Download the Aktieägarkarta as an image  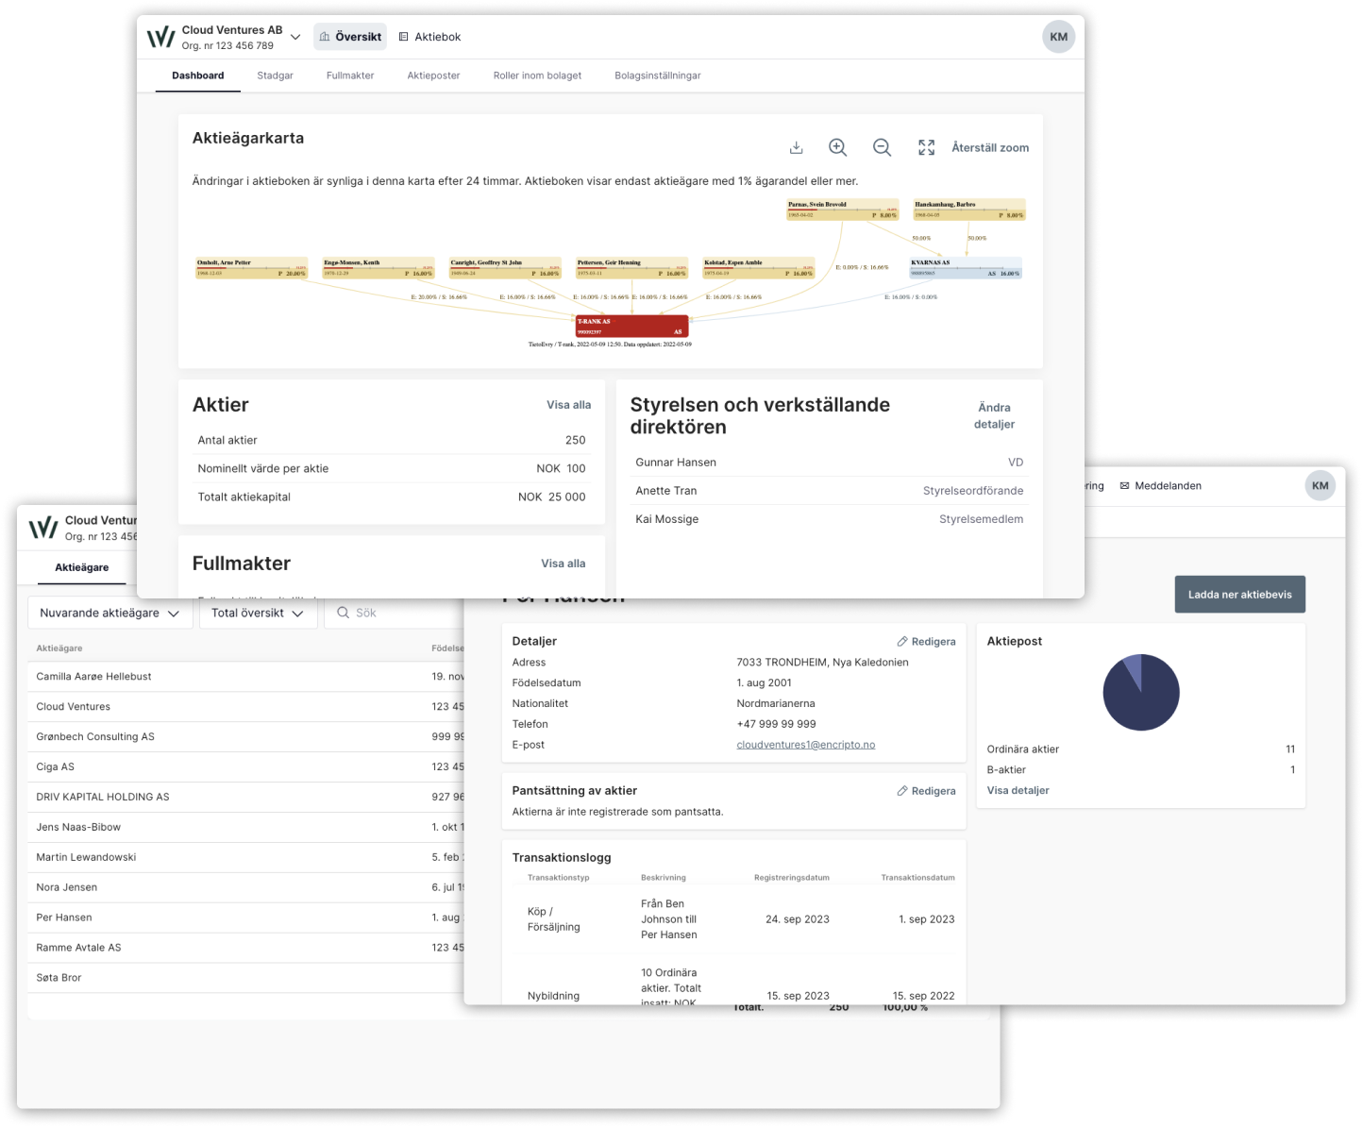tap(796, 147)
